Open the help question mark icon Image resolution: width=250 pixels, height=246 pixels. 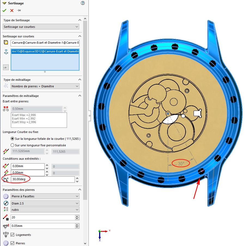click(x=83, y=3)
